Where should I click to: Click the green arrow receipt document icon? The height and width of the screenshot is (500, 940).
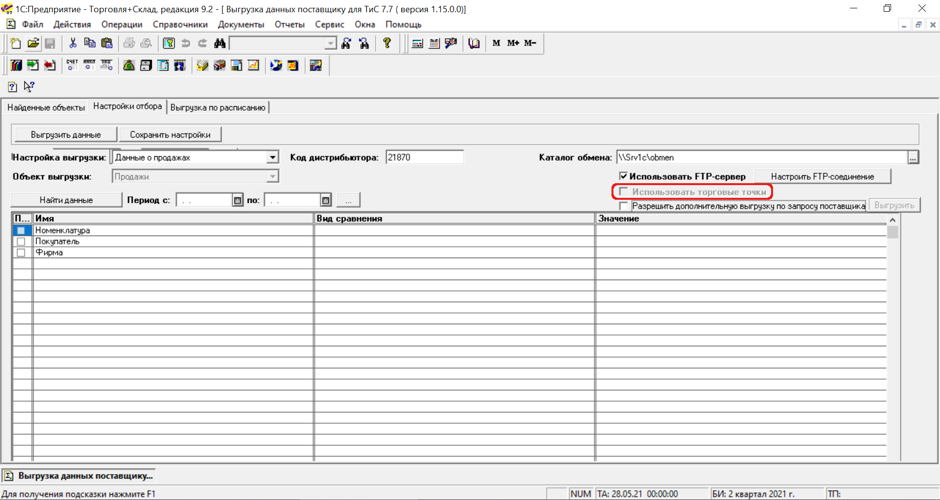pyautogui.click(x=33, y=65)
